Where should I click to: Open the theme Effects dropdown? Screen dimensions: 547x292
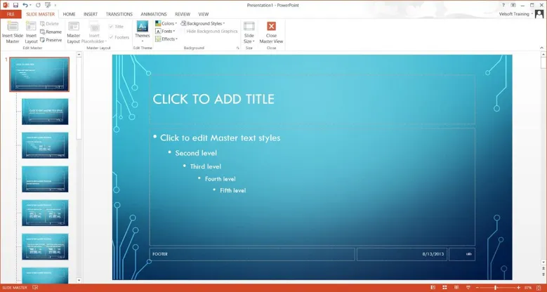point(166,39)
